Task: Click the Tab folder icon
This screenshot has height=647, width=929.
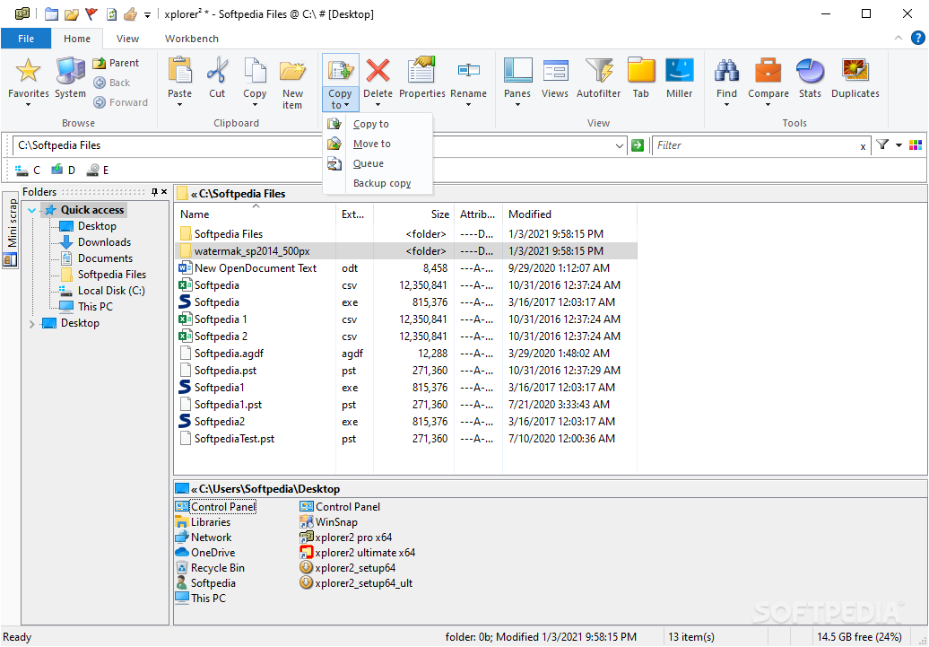Action: [640, 71]
